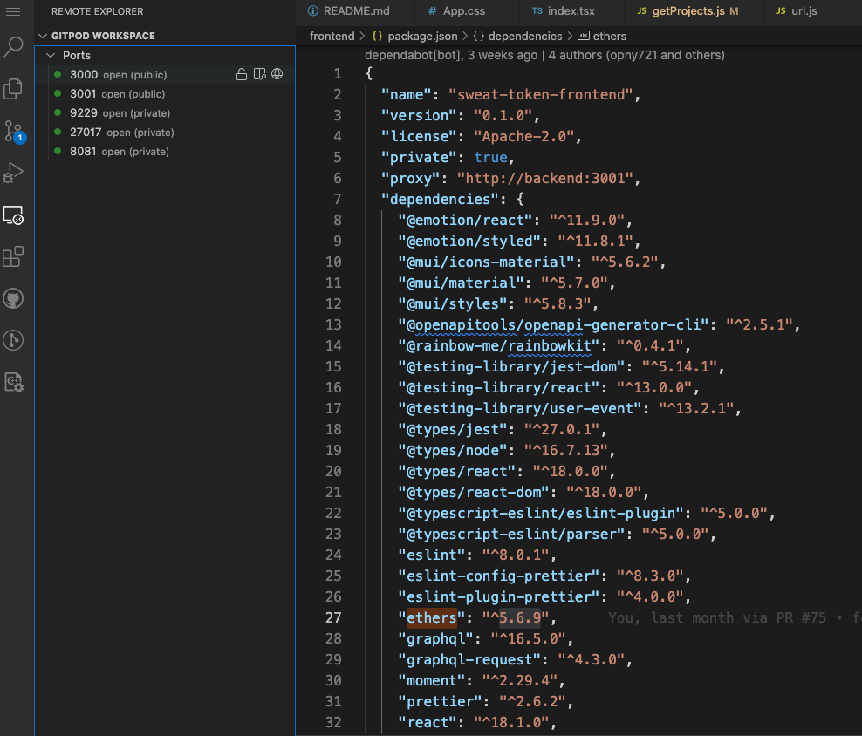This screenshot has width=862, height=736.
Task: Click the "moment" version "^2.29.4"
Action: pyautogui.click(x=519, y=680)
